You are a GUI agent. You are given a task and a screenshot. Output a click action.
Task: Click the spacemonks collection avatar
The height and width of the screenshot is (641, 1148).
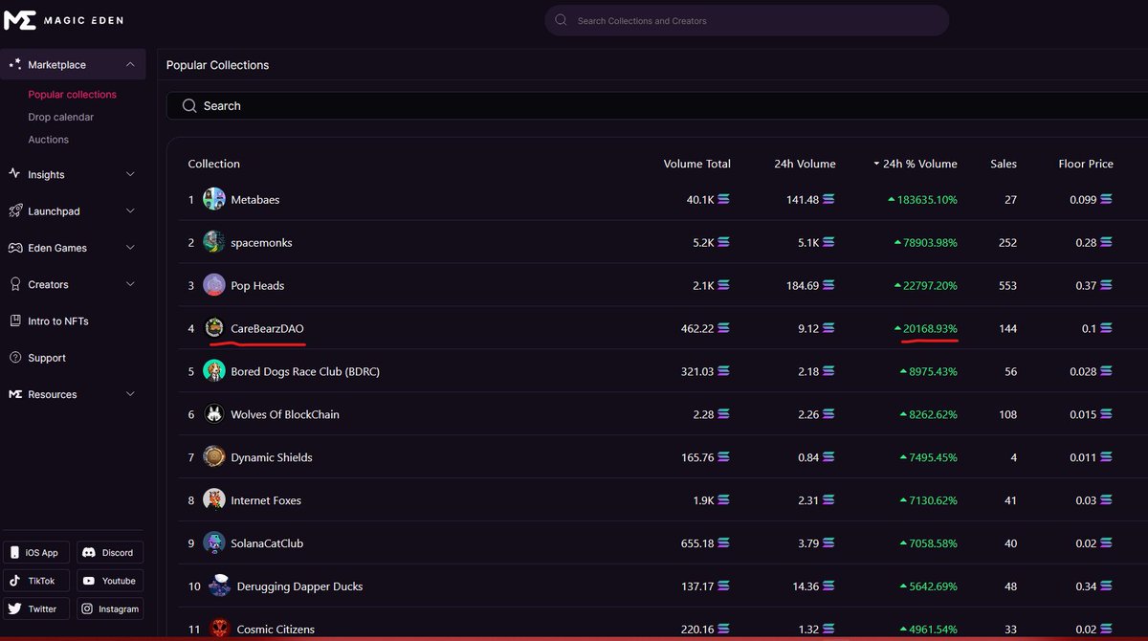pos(214,242)
